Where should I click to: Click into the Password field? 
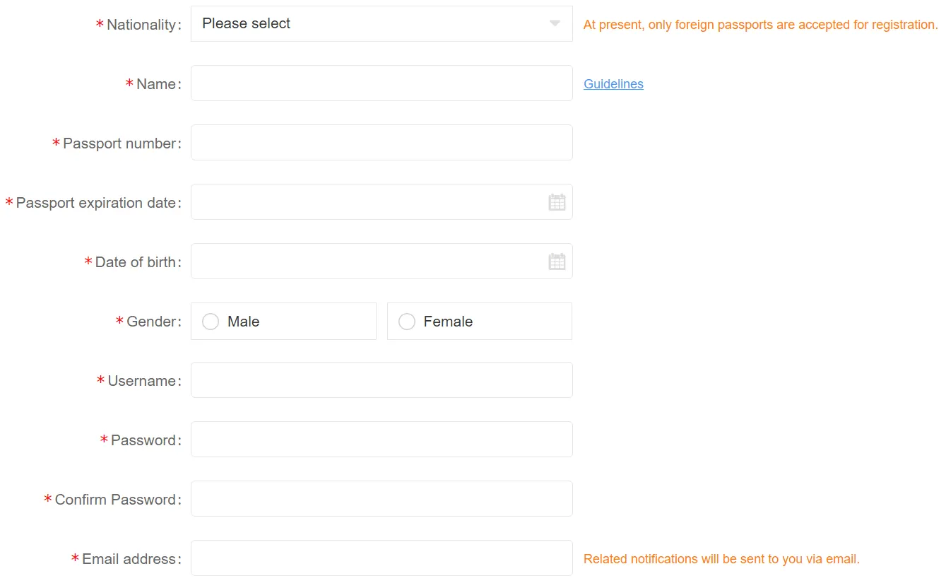382,440
